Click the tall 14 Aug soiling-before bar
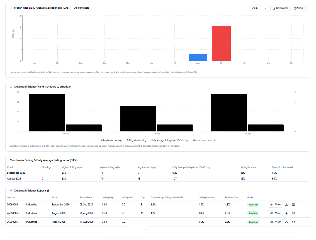 coord(47,113)
